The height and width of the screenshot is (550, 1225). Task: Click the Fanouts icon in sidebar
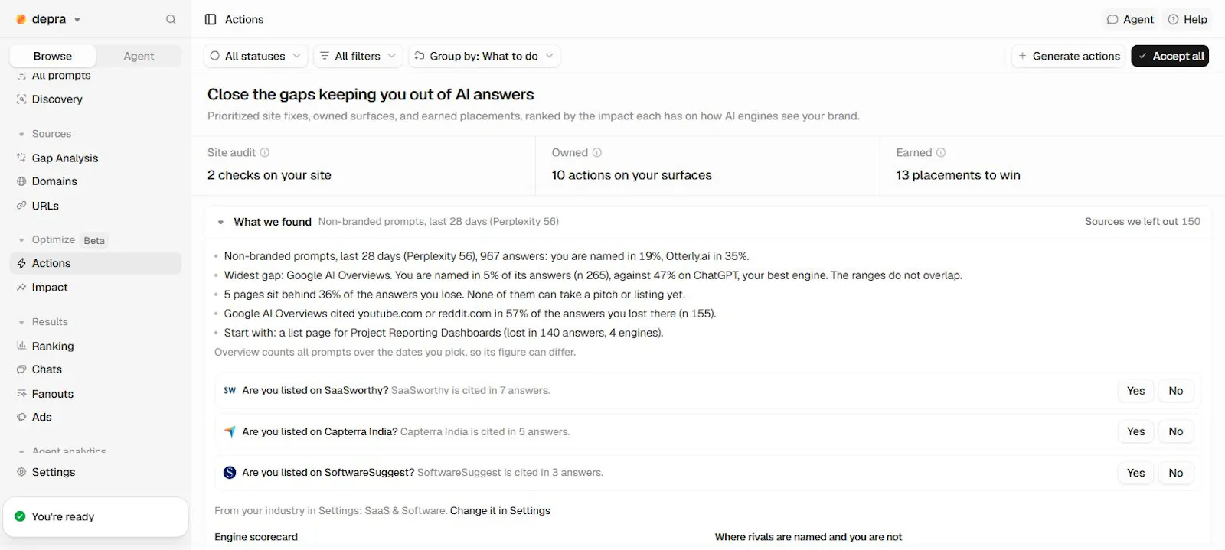(21, 394)
